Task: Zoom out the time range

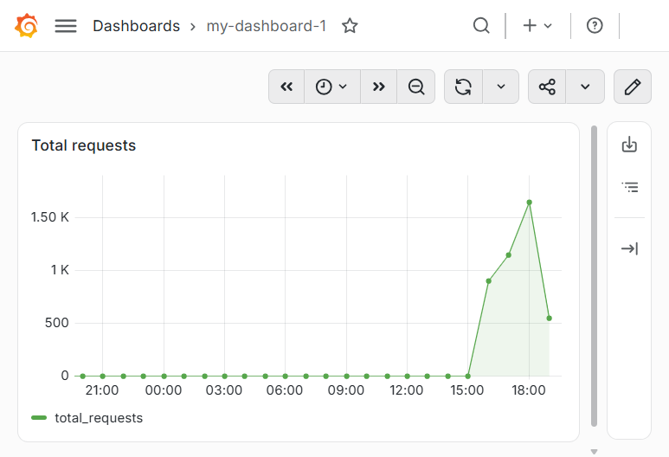Action: coord(416,87)
